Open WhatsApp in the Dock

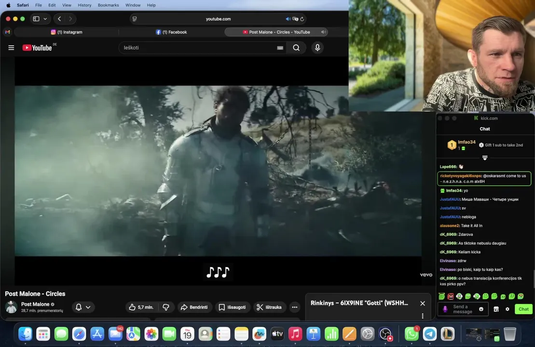412,334
